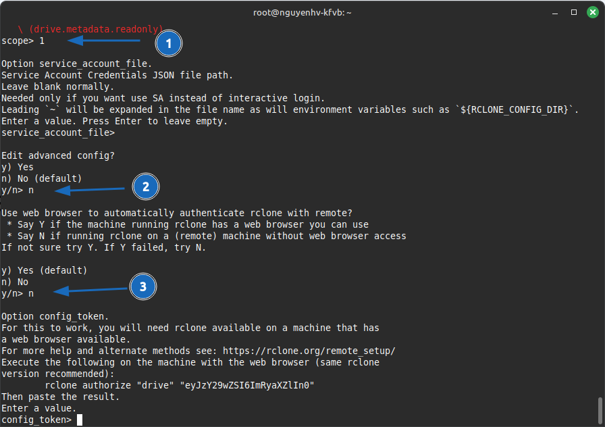Close the terminal window

591,12
